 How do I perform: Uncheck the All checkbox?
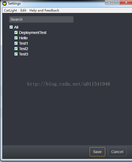(11, 27)
